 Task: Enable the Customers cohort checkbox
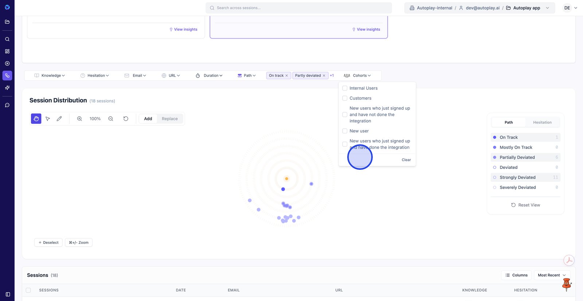(x=345, y=98)
